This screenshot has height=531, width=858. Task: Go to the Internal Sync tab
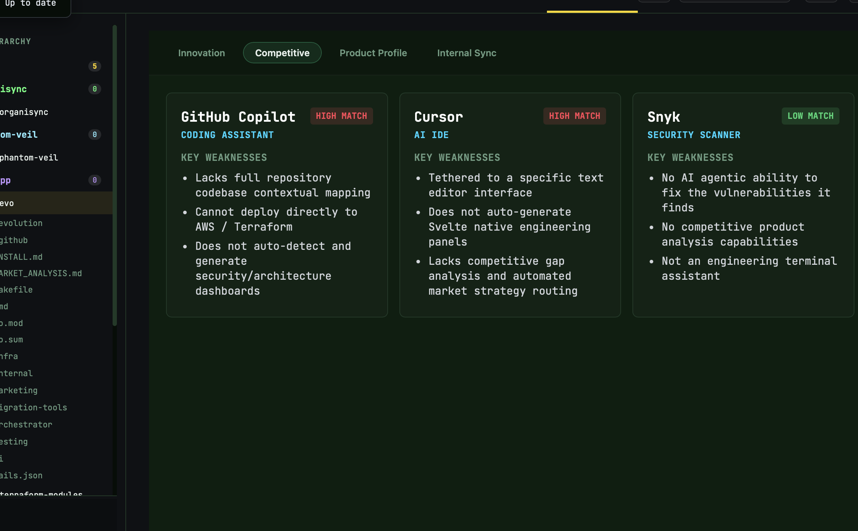(466, 53)
